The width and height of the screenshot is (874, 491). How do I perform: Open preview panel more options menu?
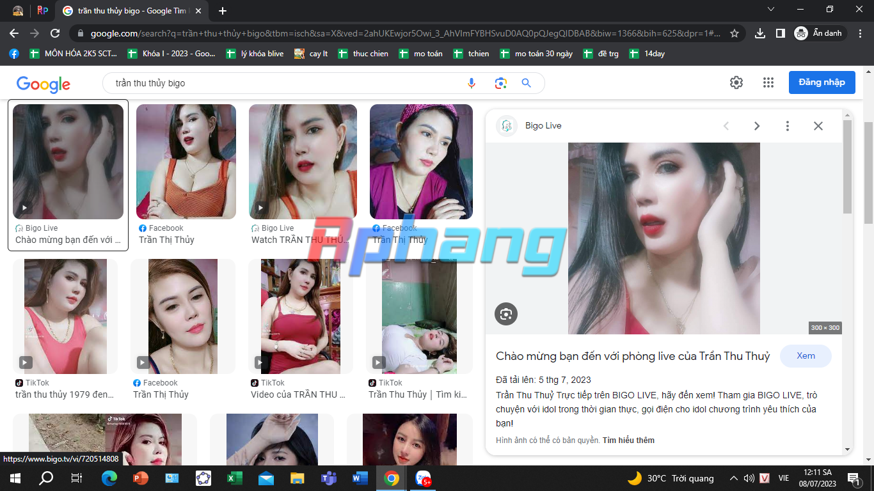pos(788,126)
